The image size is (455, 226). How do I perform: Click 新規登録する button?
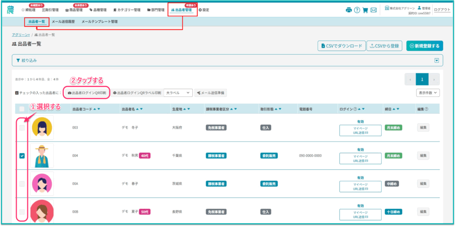(x=425, y=46)
